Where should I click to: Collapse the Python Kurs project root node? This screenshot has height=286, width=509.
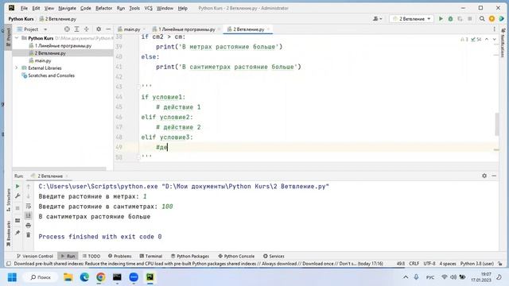click(17, 38)
